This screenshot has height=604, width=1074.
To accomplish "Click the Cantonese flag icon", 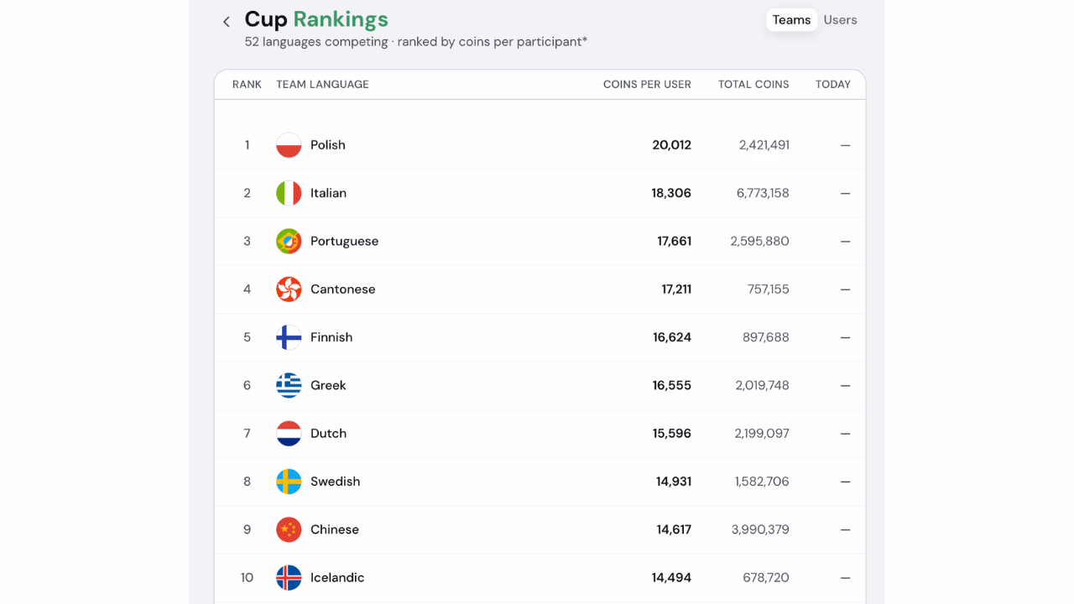I will 289,289.
